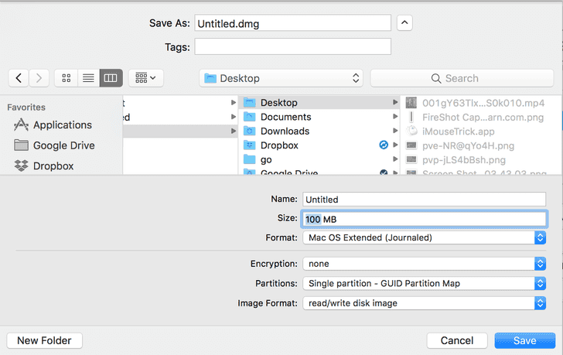Expand the Encryption dropdown
This screenshot has width=563, height=355.
pos(424,264)
